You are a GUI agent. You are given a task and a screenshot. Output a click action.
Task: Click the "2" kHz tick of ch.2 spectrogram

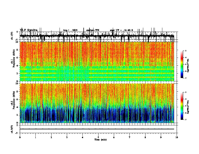[18, 115]
